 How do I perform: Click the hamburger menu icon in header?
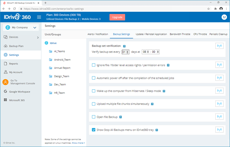(x=39, y=17)
